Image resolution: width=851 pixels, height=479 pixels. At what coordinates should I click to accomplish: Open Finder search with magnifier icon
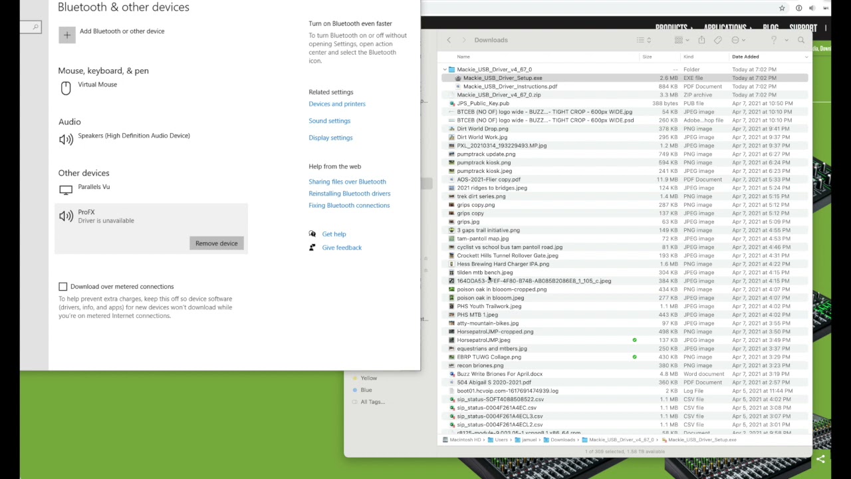[801, 40]
